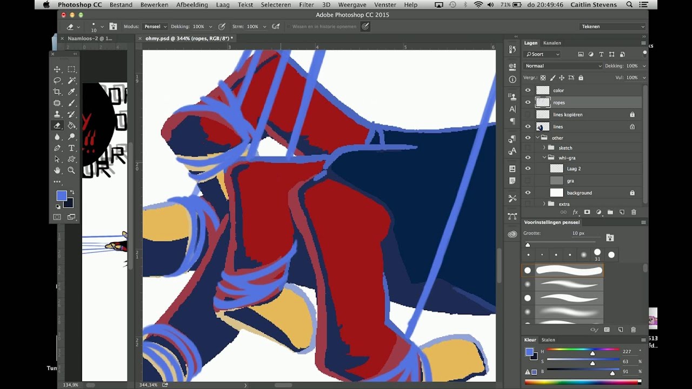Select the Crop tool
This screenshot has width=692, height=389.
click(57, 92)
